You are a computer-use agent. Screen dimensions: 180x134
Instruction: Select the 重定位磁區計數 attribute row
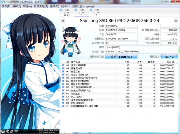(x=118, y=65)
